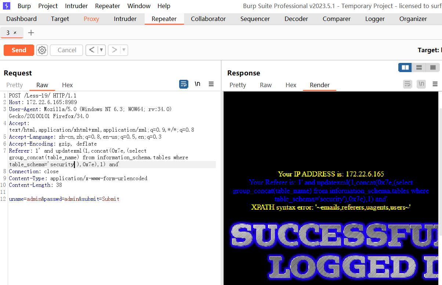Screen dimensions: 442x285
Task: Open the Intruder menu
Action: click(x=76, y=6)
